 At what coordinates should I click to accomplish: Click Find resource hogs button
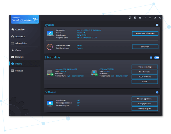pos(144,67)
